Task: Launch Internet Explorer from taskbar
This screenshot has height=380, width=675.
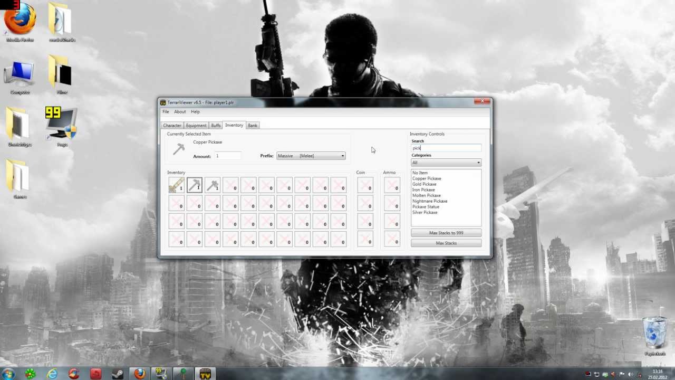Action: click(x=52, y=373)
